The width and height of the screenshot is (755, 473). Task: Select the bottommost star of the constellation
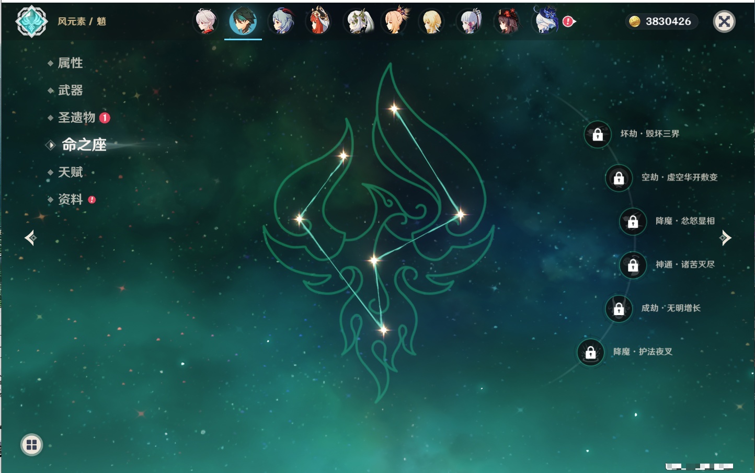[x=383, y=330]
